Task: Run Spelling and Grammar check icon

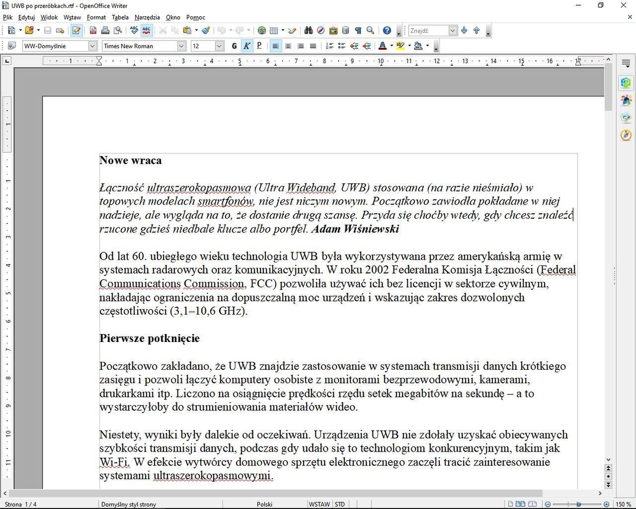Action: click(x=134, y=30)
